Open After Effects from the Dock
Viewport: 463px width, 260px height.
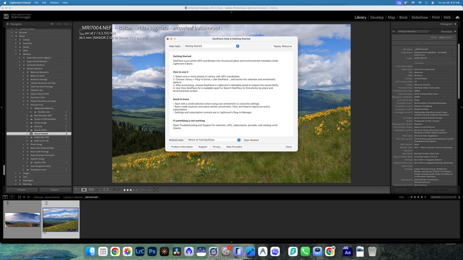click(x=348, y=252)
